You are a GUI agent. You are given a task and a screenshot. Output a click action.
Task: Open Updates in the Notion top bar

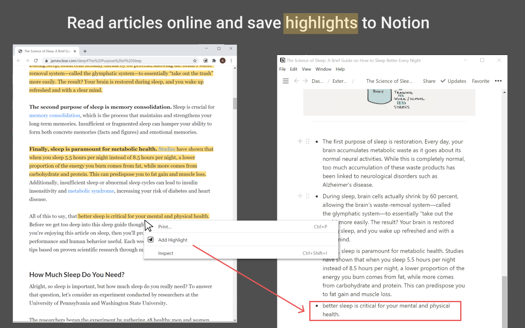click(453, 81)
